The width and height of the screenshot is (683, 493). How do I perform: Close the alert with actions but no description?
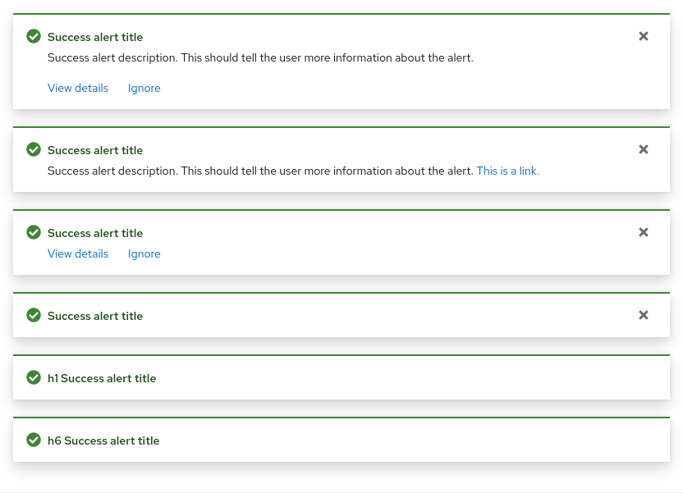point(644,232)
